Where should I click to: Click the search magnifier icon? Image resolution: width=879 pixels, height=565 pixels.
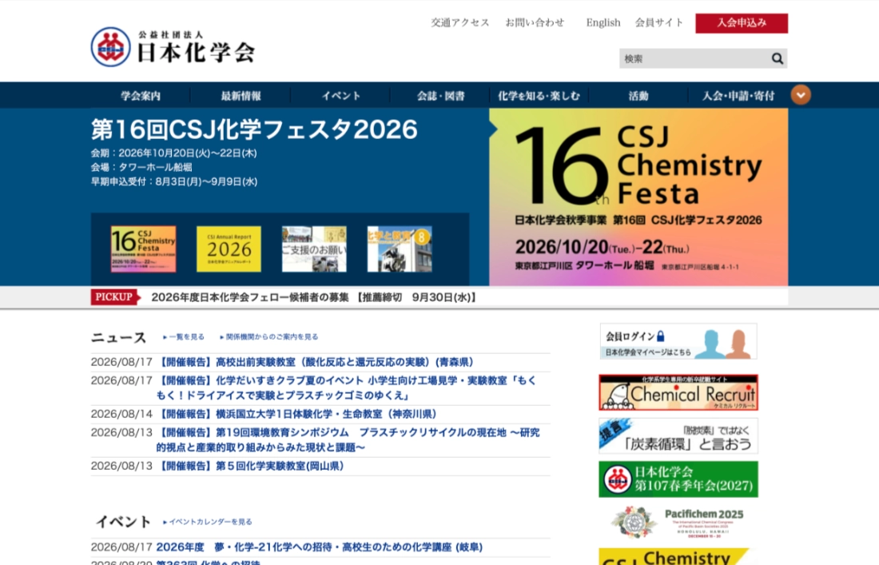click(777, 58)
